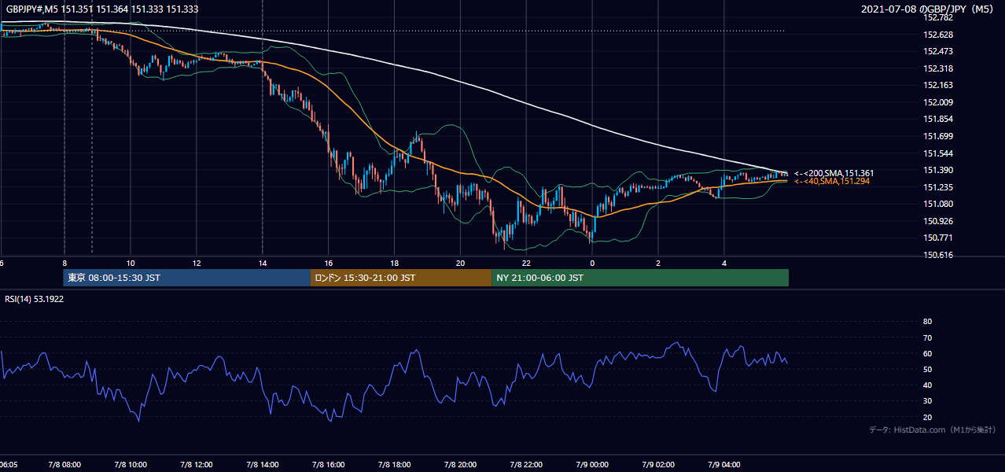1005x472 pixels.
Task: Click the '7/8 10:00' bottom date label
Action: point(131,465)
